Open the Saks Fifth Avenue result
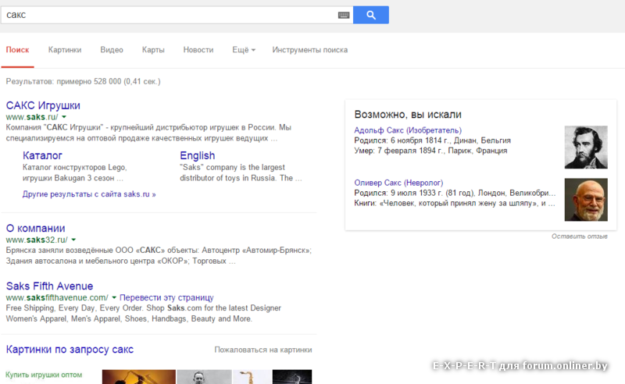 click(x=49, y=286)
